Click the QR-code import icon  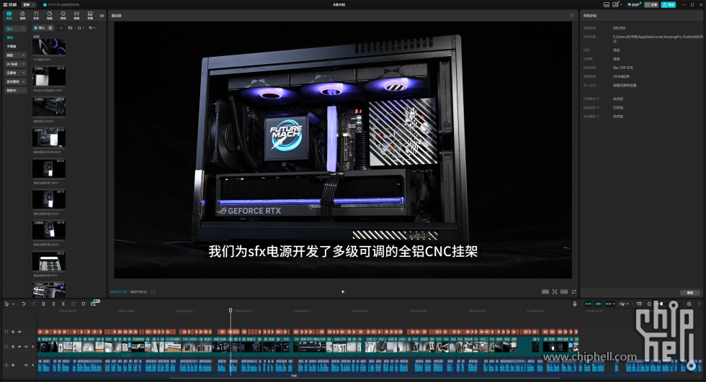[x=50, y=28]
